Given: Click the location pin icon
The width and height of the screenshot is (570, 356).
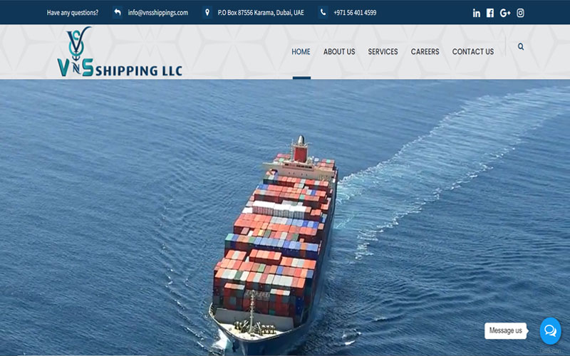Looking at the screenshot, I should (x=207, y=12).
